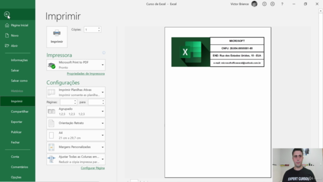Select Salvar in the sidebar
Screen dimensions: 323x182
(x=18, y=70)
